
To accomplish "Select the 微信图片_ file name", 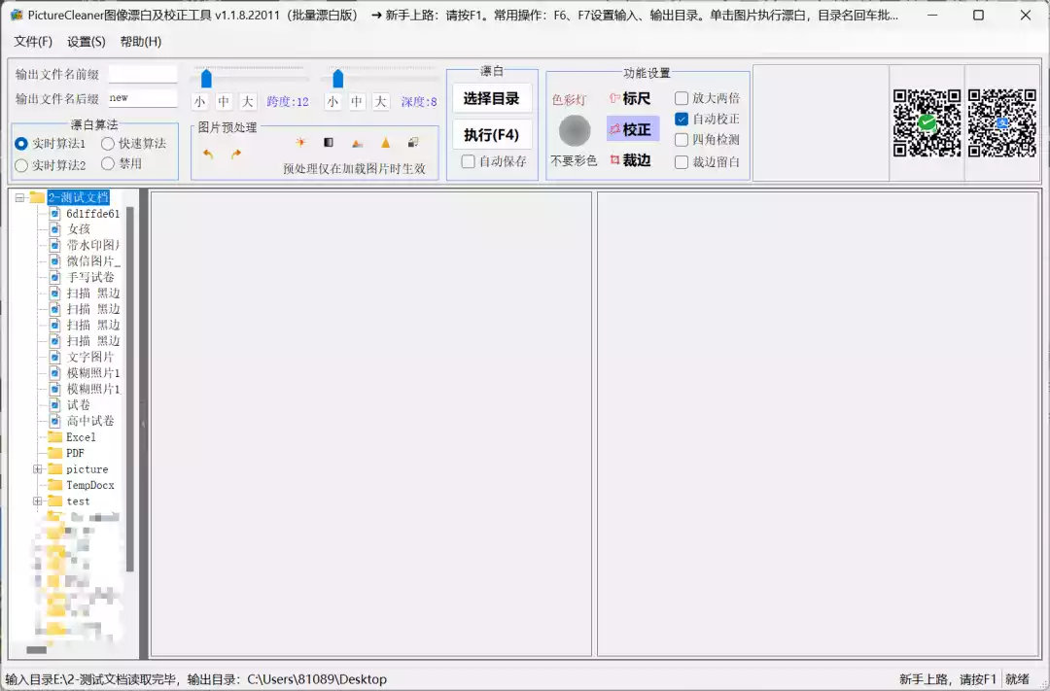I will [93, 261].
